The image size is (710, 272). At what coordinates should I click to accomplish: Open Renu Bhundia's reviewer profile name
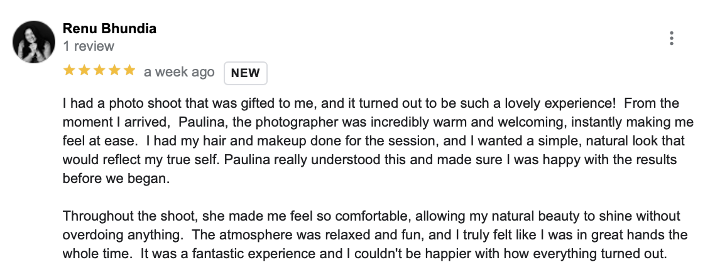109,29
